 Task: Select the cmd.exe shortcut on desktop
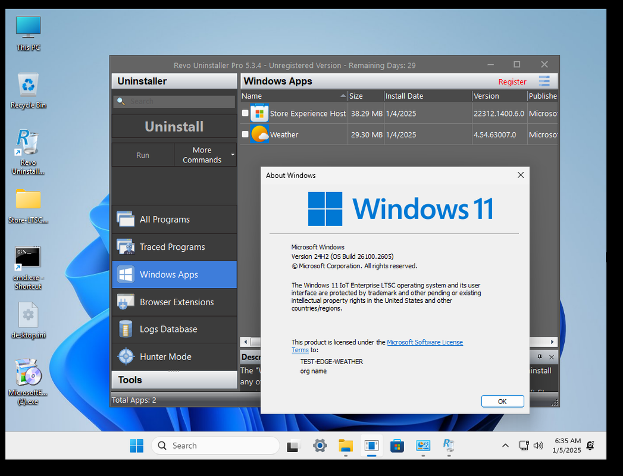click(x=28, y=268)
